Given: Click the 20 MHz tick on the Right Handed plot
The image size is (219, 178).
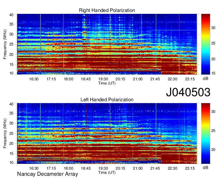Looking at the screenshot, I should pos(11,54).
